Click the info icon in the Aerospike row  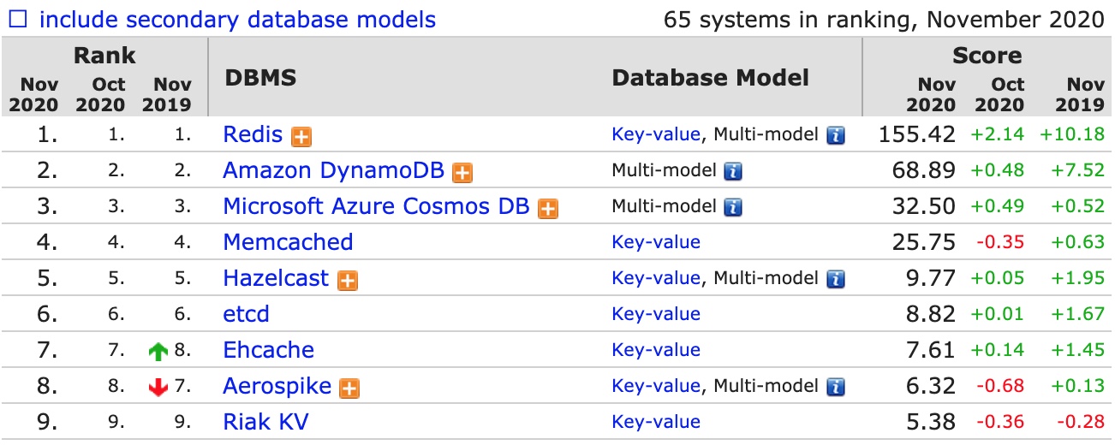click(836, 387)
